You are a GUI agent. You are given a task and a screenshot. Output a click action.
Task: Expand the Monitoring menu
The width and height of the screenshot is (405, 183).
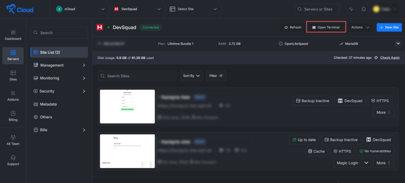pyautogui.click(x=59, y=78)
